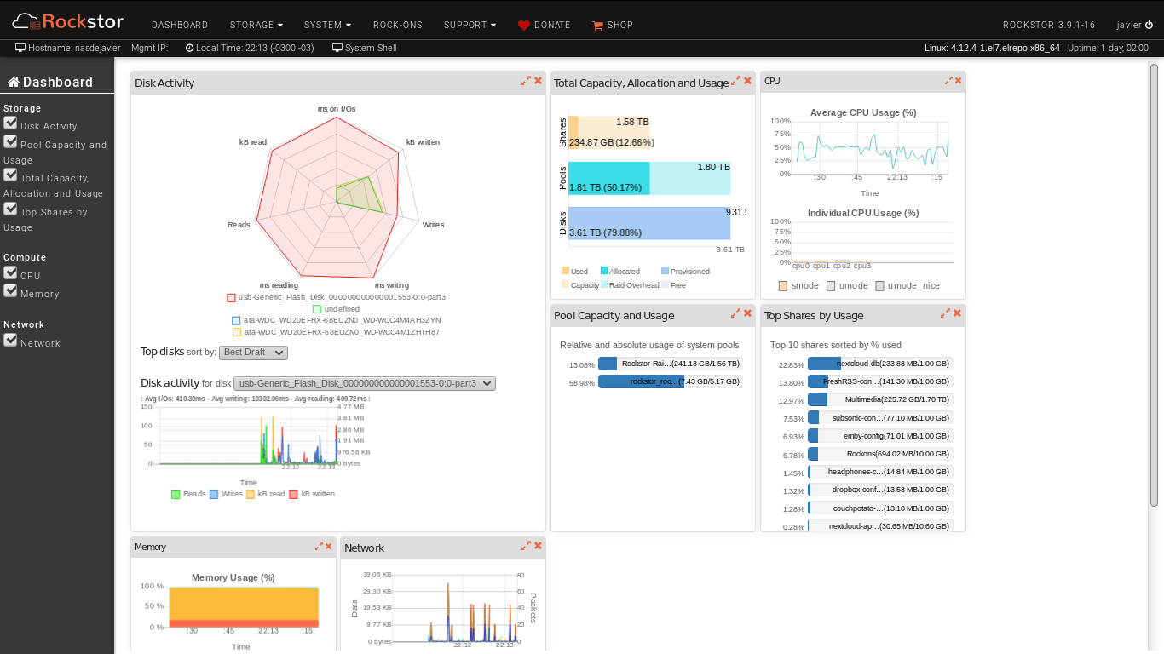Image resolution: width=1164 pixels, height=654 pixels.
Task: Toggle kB written legend in disk chart
Action: click(312, 494)
